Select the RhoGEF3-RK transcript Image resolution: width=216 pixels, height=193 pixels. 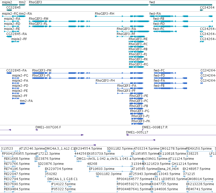[x=137, y=62]
